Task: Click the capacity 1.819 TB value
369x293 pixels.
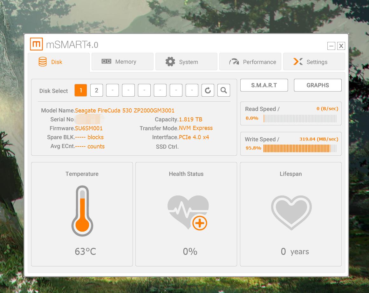Action: [191, 119]
